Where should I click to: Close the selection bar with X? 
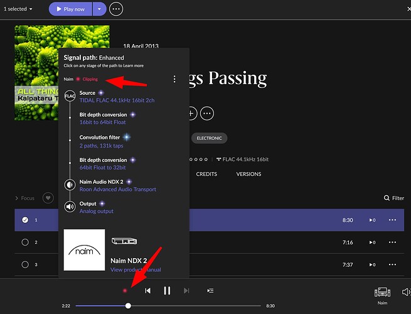tap(408, 9)
